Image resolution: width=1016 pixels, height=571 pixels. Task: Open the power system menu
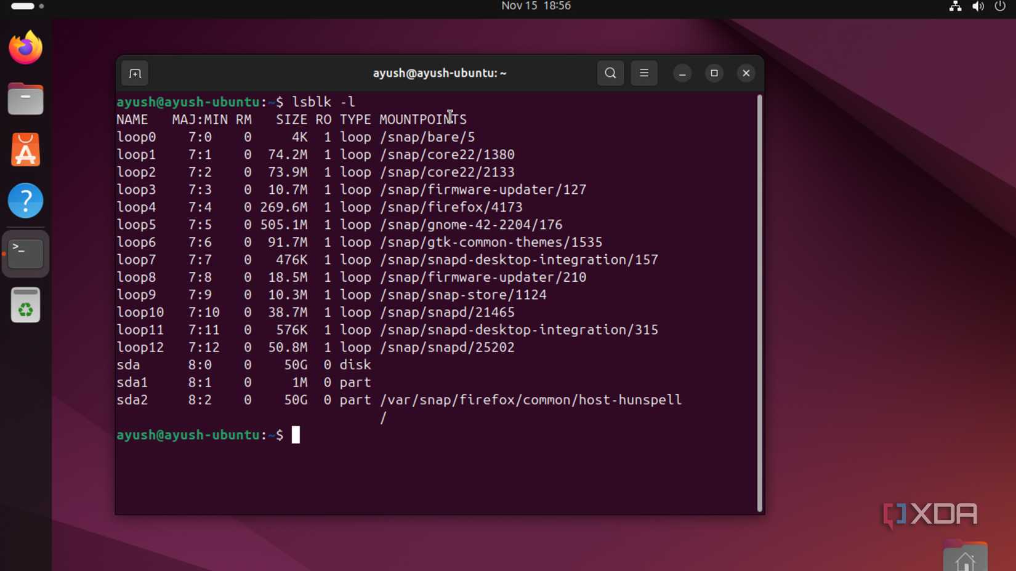1000,6
